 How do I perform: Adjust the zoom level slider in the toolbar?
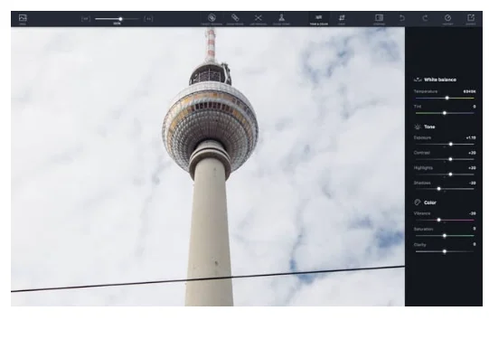tap(117, 19)
